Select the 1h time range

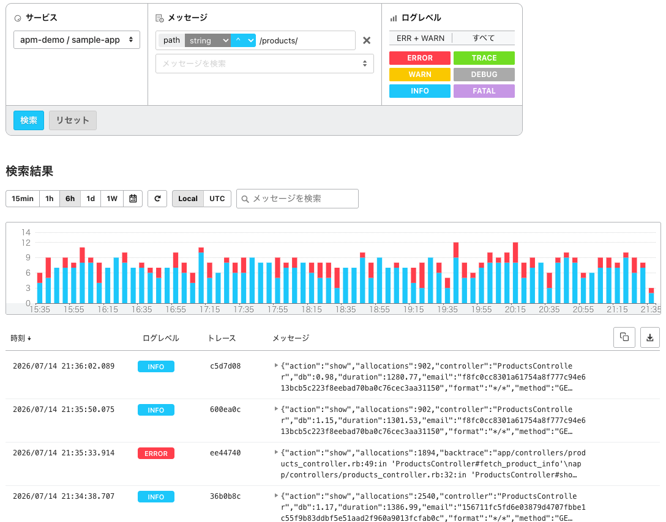(x=50, y=199)
